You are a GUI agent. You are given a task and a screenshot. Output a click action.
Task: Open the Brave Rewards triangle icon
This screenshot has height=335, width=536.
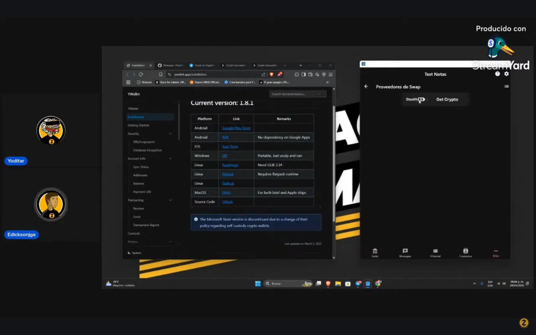pos(279,74)
